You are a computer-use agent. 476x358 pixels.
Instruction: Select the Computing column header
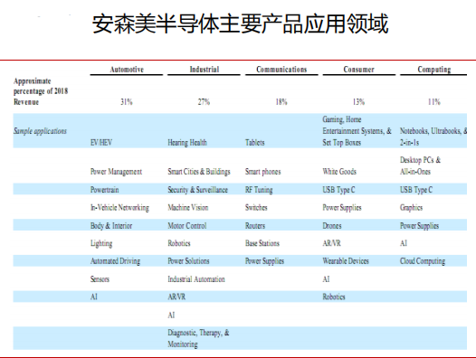coord(434,70)
